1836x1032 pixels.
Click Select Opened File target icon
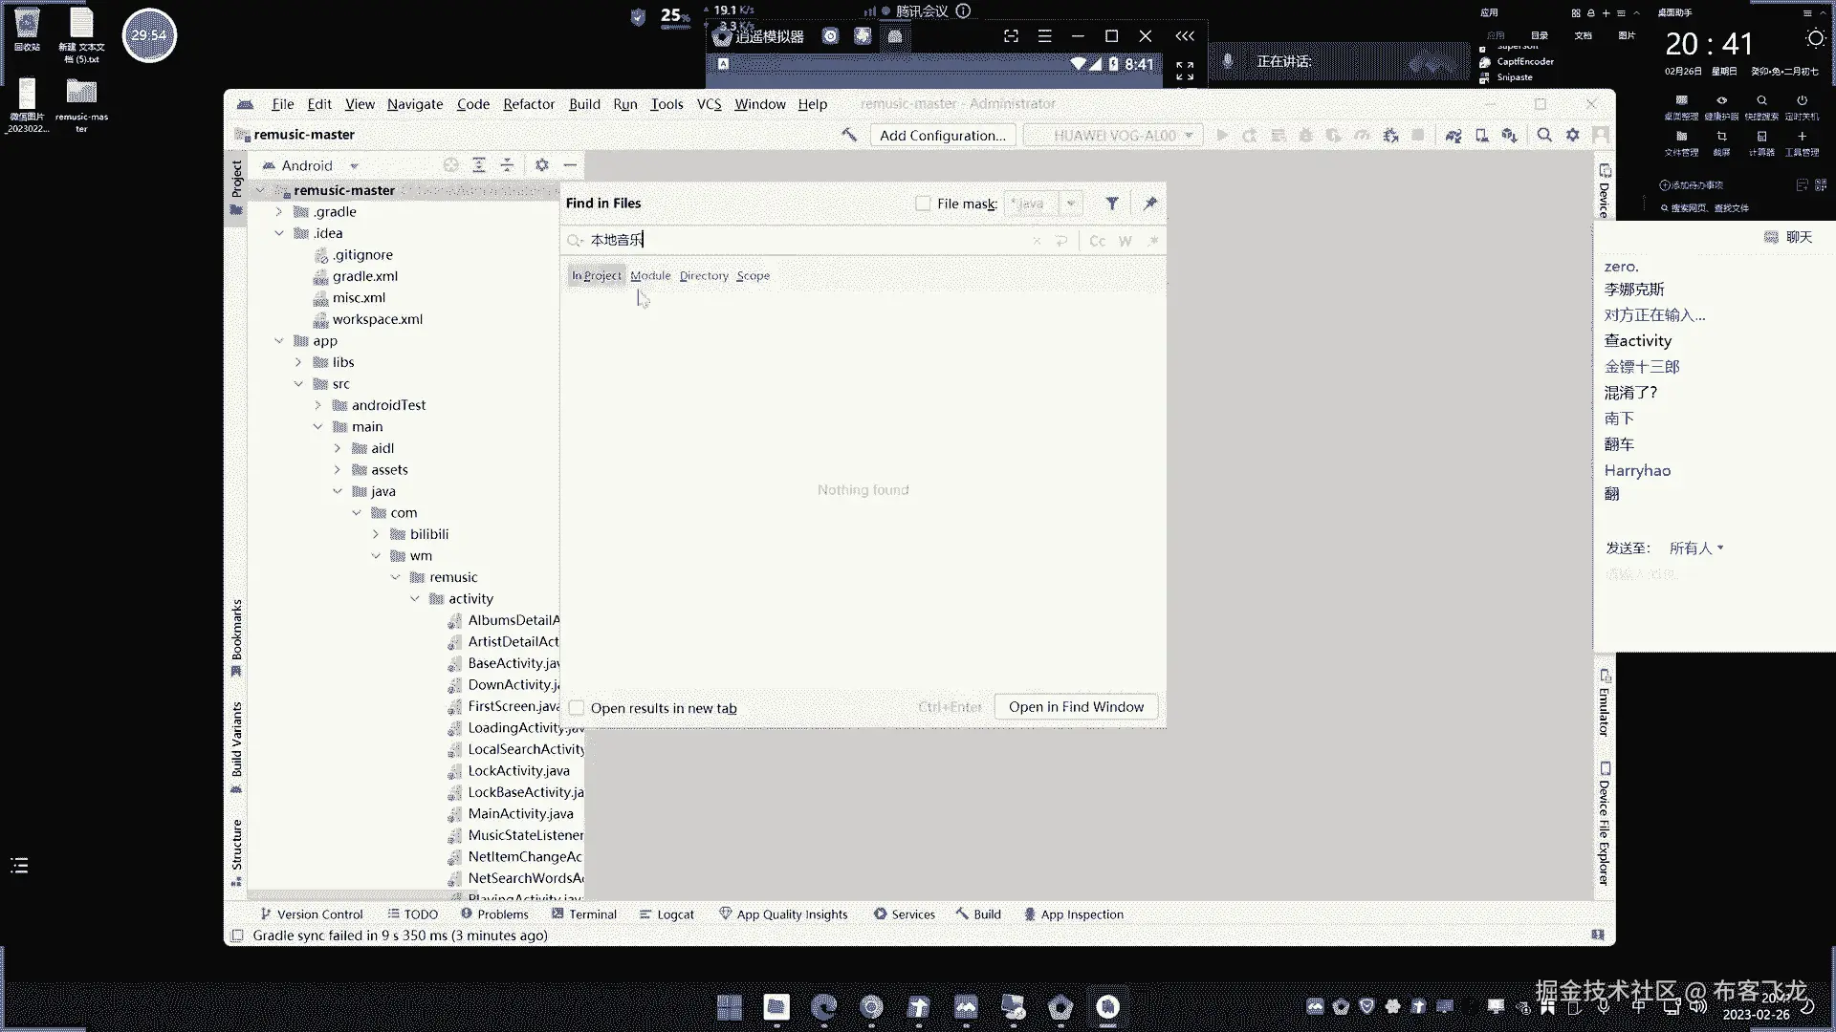[x=450, y=165]
